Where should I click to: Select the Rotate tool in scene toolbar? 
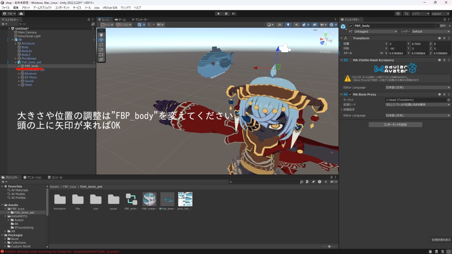[x=101, y=45]
